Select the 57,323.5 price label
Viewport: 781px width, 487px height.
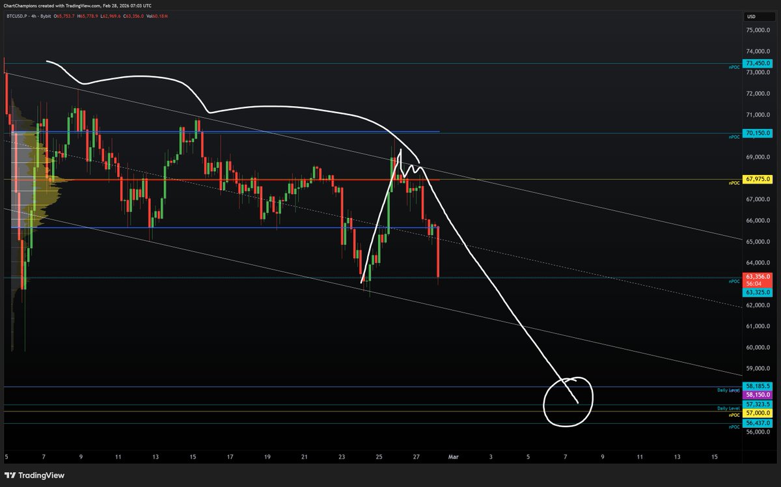[x=758, y=404]
